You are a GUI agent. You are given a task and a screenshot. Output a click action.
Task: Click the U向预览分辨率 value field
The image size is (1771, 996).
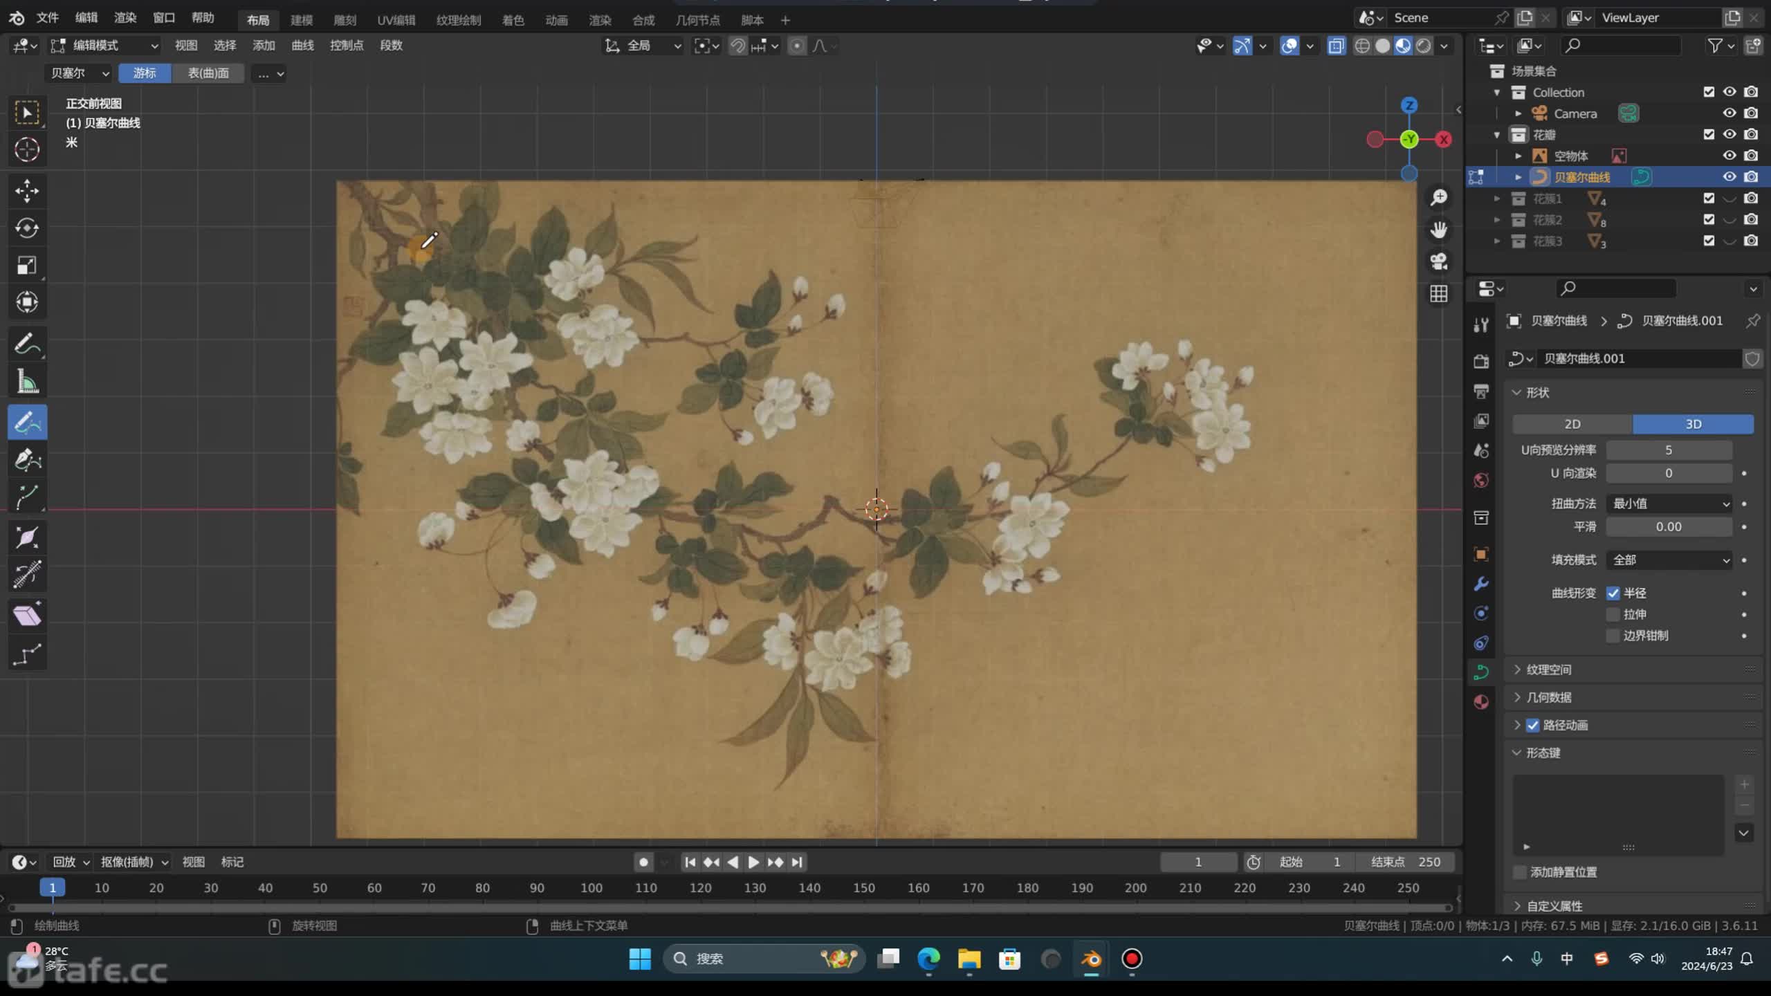1669,450
